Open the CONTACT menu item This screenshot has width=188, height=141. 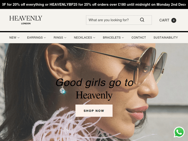[x=139, y=38]
